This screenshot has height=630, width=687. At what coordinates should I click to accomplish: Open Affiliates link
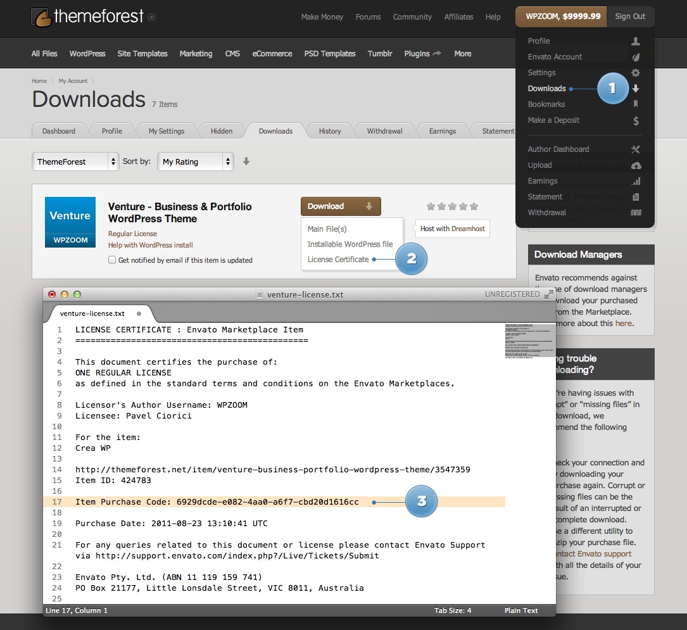coord(458,16)
